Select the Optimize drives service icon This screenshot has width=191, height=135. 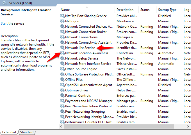click(x=62, y=90)
